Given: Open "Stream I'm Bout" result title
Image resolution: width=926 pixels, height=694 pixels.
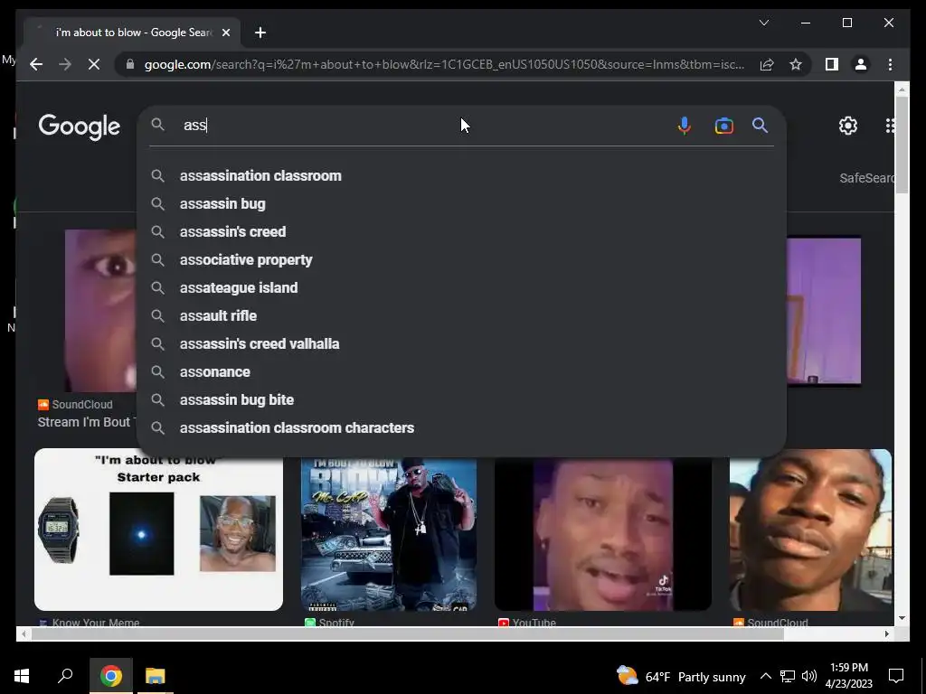Looking at the screenshot, I should (86, 422).
